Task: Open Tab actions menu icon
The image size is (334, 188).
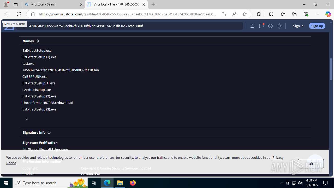Action: pyautogui.click(x=16, y=4)
